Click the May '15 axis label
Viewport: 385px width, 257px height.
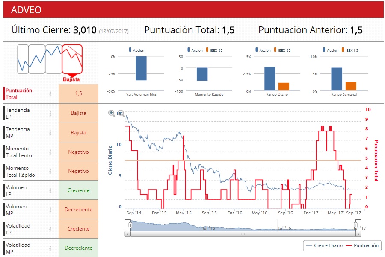[x=184, y=213]
